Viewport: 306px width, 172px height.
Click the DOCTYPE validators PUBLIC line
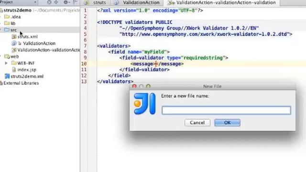[x=135, y=22]
